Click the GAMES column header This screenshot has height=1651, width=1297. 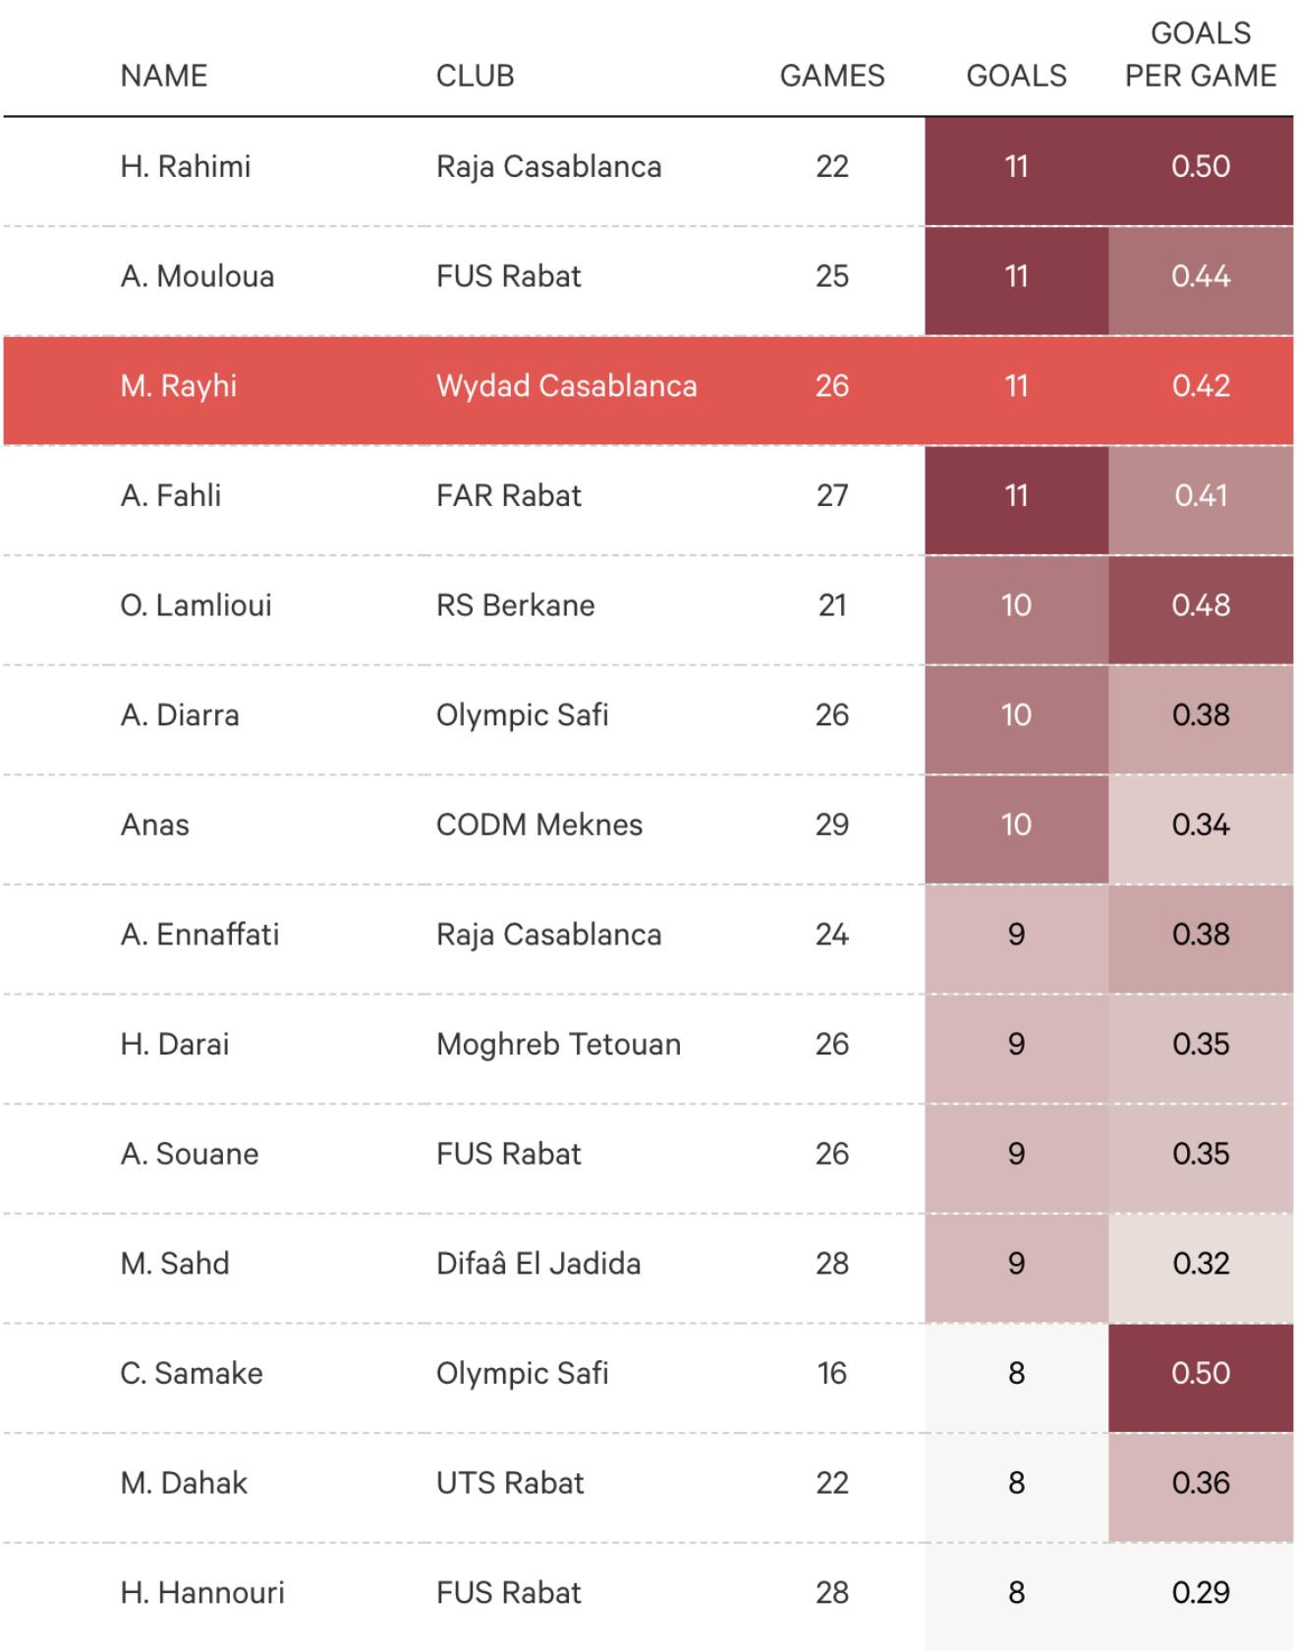(x=831, y=76)
